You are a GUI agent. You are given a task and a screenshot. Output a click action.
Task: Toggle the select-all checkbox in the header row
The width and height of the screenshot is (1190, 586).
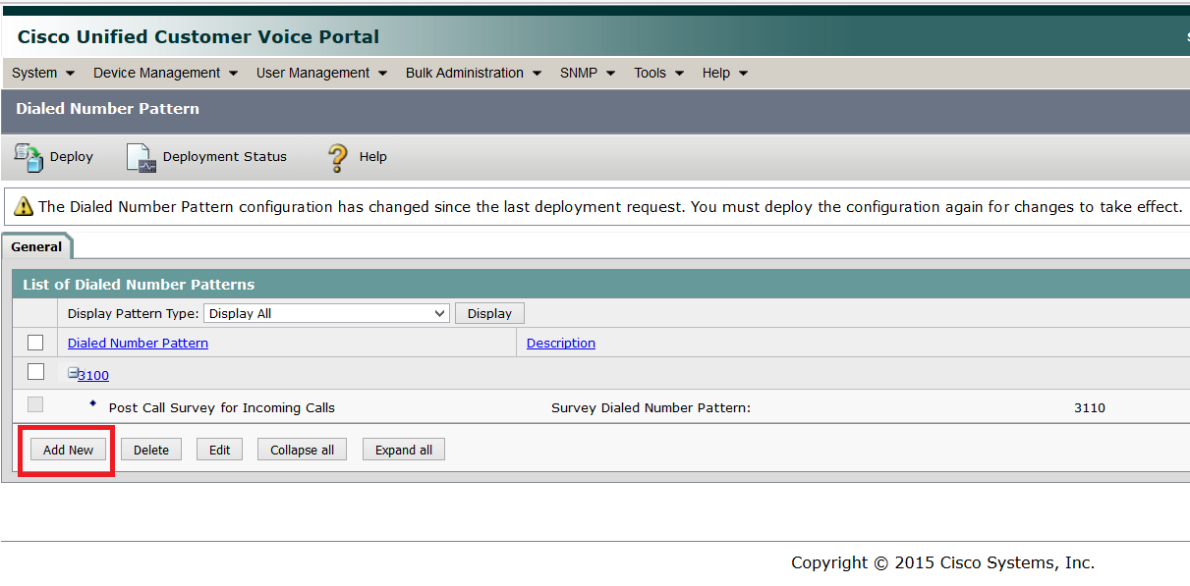35,342
